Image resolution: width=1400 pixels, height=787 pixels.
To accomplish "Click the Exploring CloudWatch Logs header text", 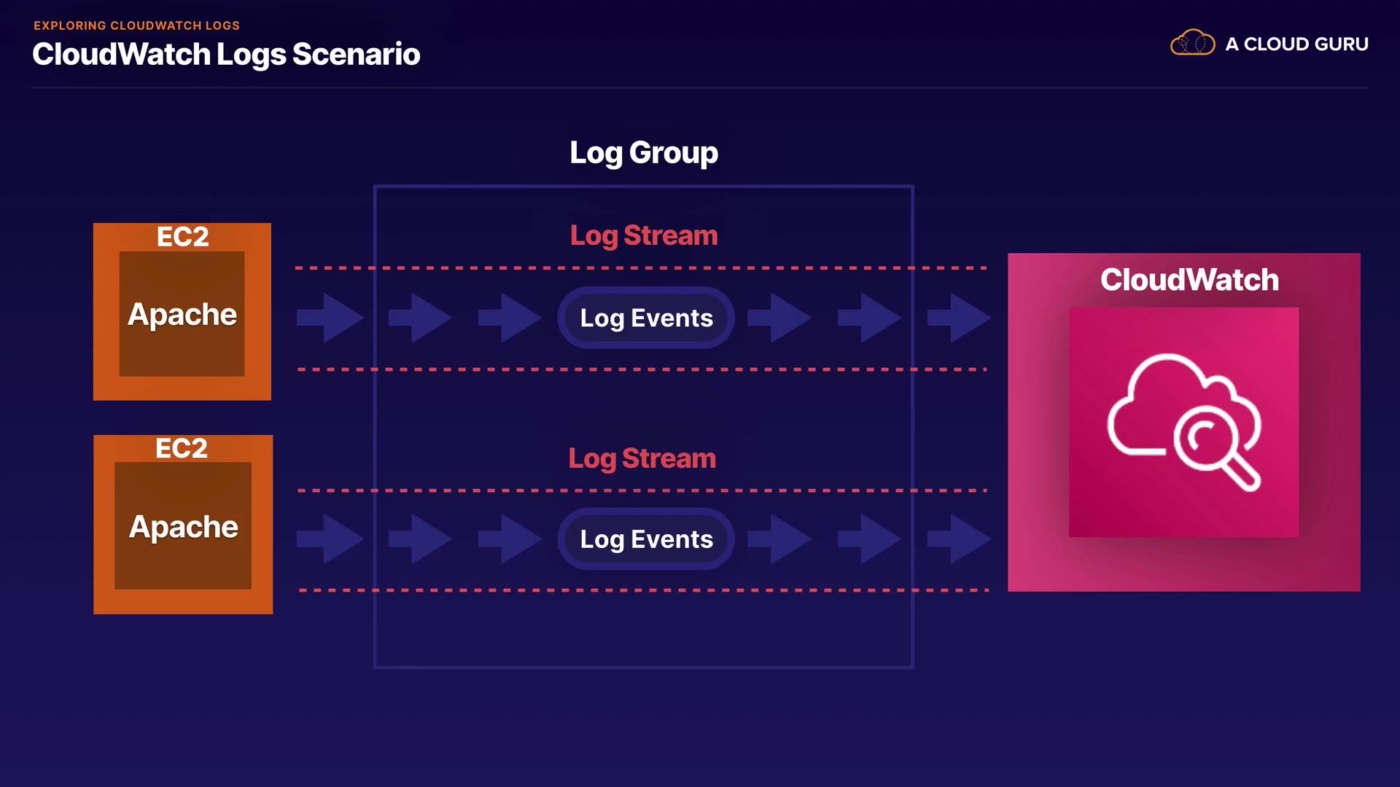I will pyautogui.click(x=136, y=26).
